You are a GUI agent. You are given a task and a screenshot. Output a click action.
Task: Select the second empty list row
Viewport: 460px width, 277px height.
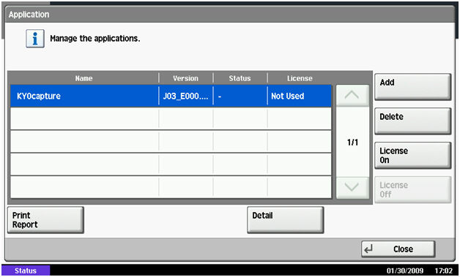(x=171, y=142)
